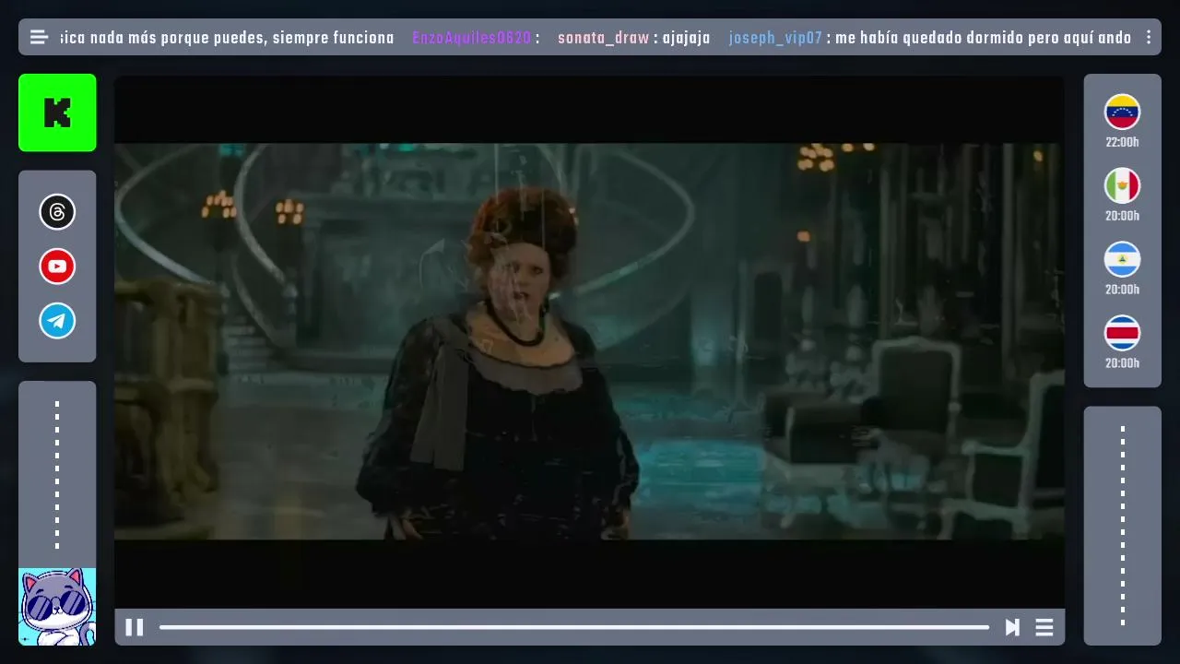This screenshot has width=1180, height=664.
Task: Open the Telegram social icon
Action: [x=57, y=321]
